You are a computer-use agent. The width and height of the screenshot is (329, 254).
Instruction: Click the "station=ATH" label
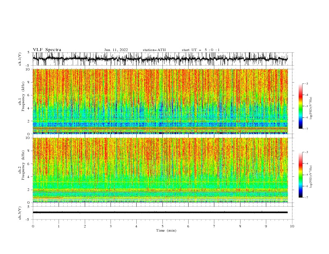click(x=154, y=50)
